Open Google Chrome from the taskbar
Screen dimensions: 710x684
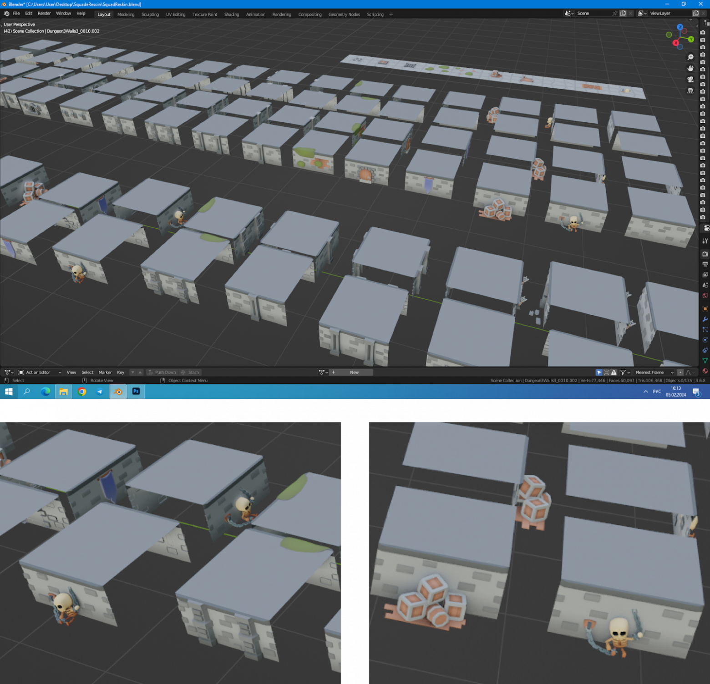tap(82, 392)
